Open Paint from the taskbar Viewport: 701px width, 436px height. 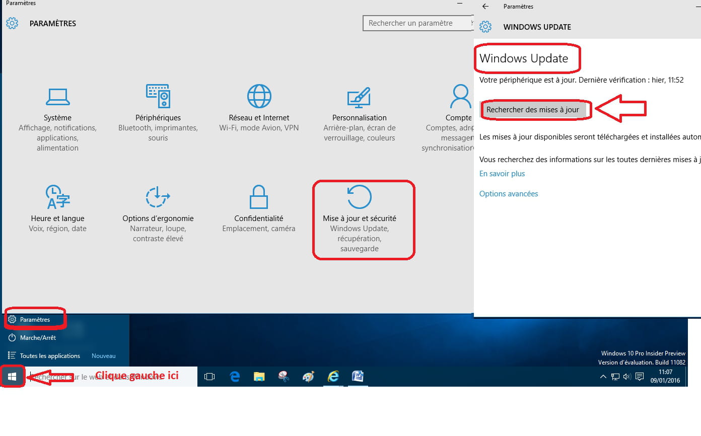308,376
